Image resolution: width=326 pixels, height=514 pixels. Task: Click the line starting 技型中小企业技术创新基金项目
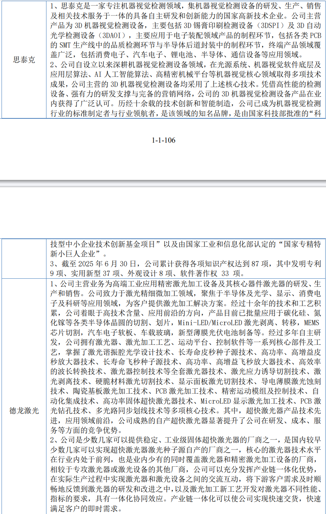[186, 244]
